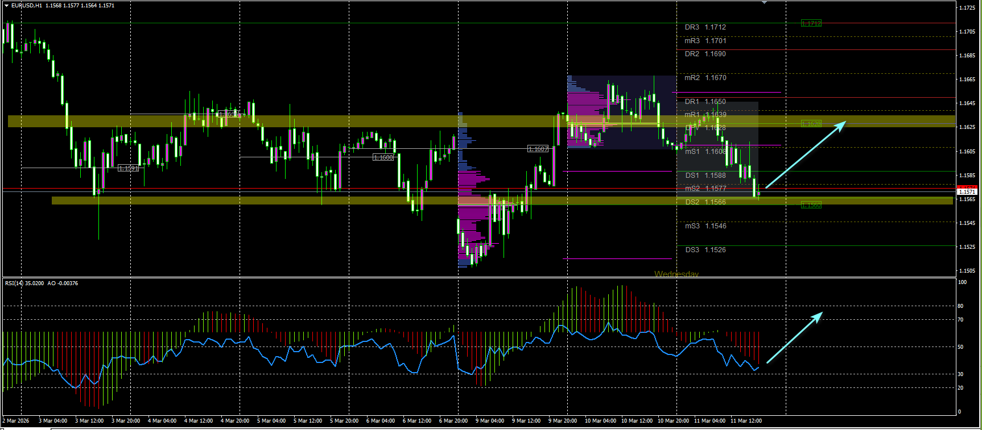982x430 pixels.
Task: Select the boxed 1.1600 level label
Action: [383, 157]
